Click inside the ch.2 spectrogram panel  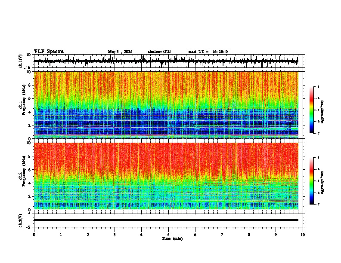click(166, 176)
